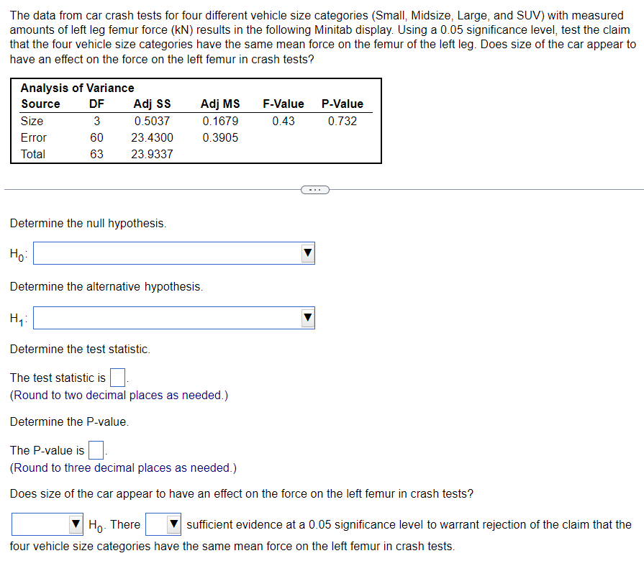Click the Adj SS value 23.4300
The height and width of the screenshot is (566, 644).
[152, 137]
